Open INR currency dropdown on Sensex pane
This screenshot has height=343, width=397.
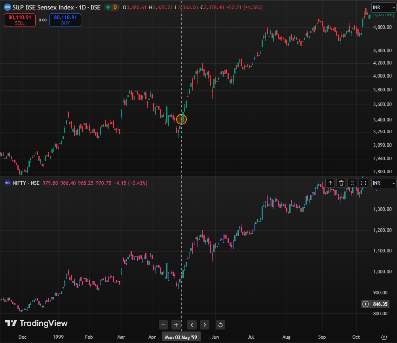pyautogui.click(x=384, y=7)
